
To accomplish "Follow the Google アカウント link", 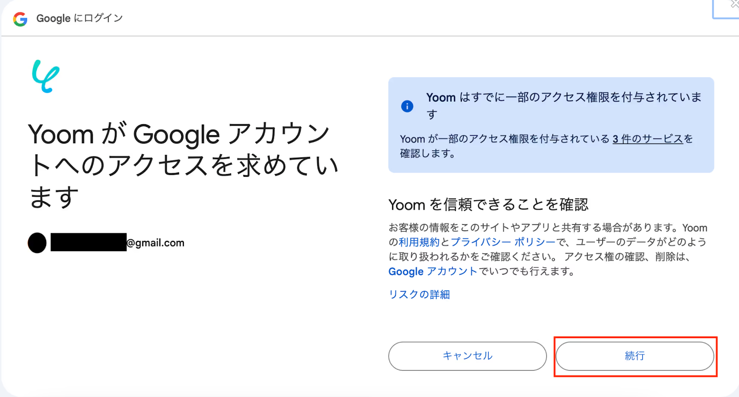I will [x=432, y=271].
